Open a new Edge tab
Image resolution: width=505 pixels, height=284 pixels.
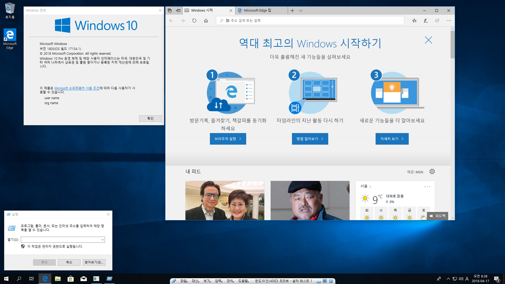click(x=292, y=11)
